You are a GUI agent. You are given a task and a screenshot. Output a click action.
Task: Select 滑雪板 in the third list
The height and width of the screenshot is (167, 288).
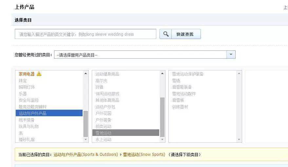coord(178,100)
